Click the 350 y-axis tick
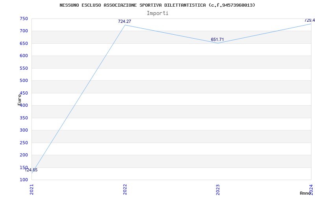 24,118
